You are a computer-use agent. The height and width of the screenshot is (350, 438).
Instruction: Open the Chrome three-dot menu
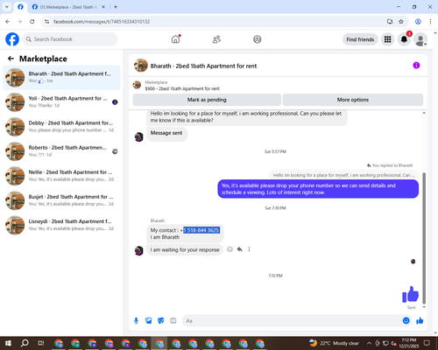click(430, 21)
